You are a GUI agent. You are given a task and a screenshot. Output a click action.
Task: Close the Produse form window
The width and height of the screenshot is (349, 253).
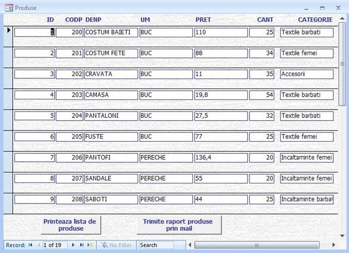(x=338, y=8)
